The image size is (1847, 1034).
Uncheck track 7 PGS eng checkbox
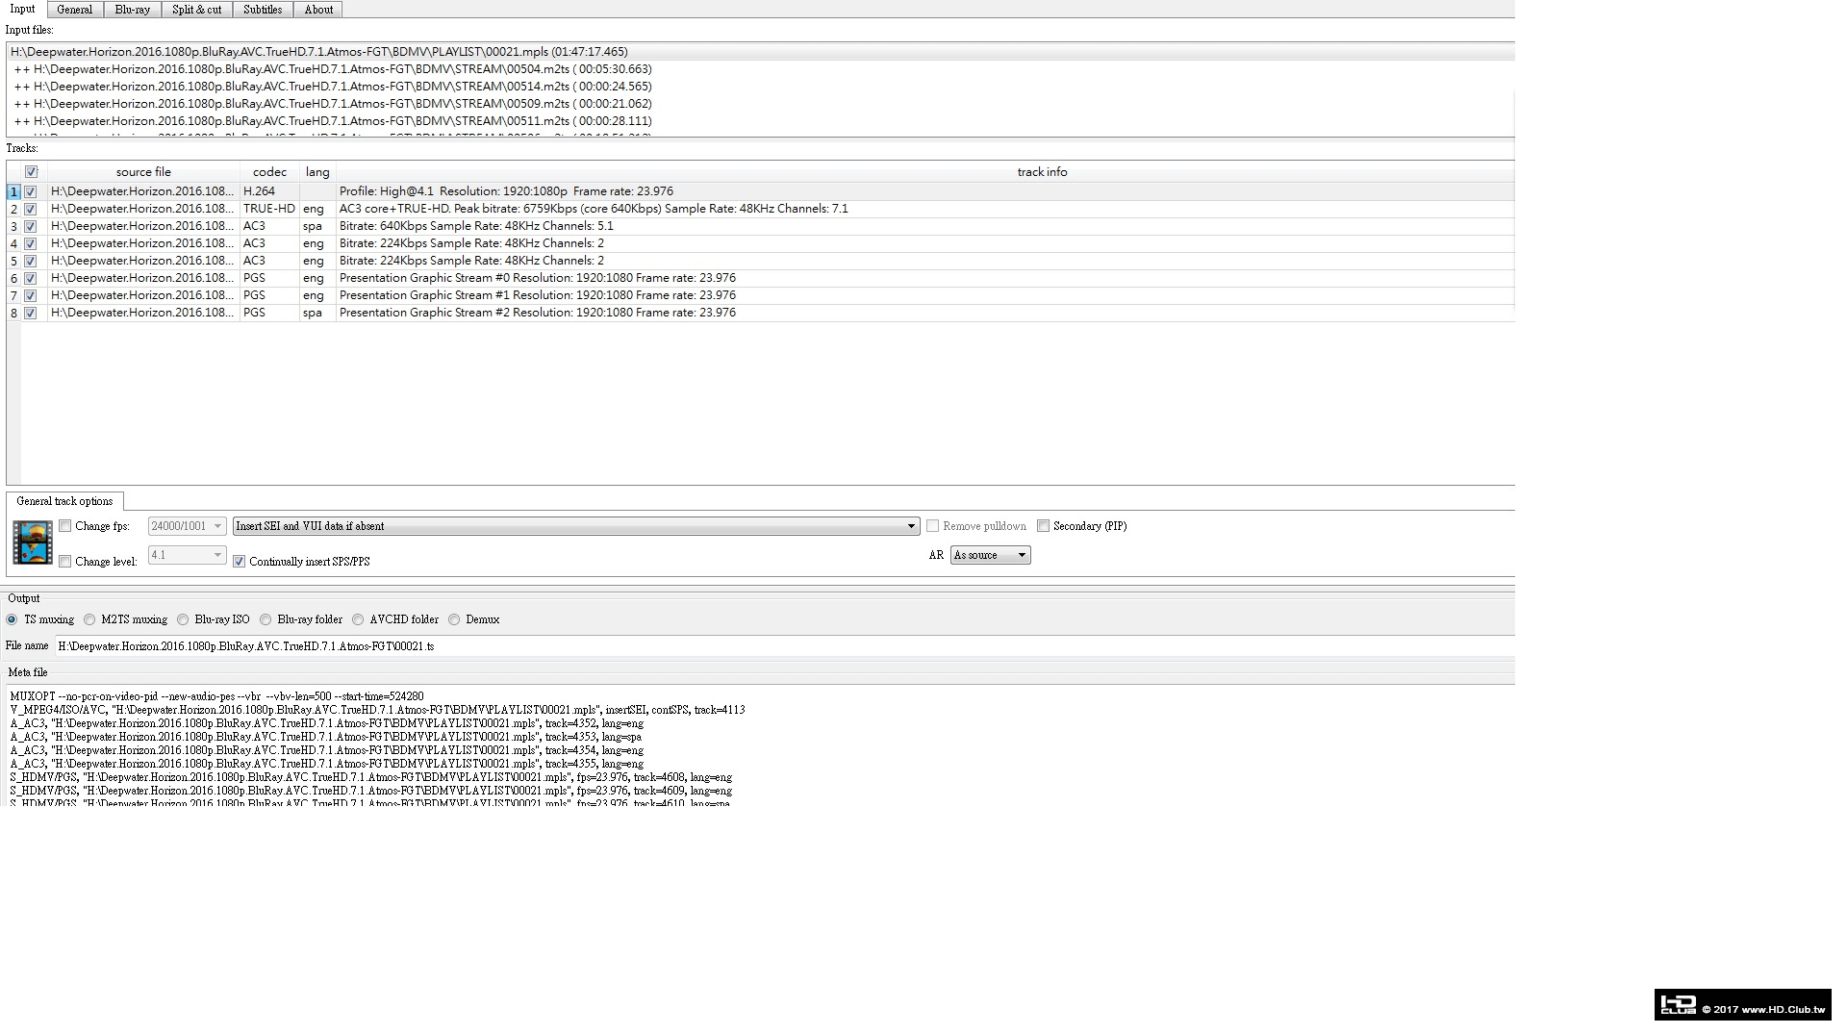(31, 295)
